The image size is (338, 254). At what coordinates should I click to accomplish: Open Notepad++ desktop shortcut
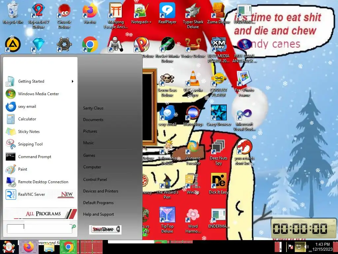click(x=141, y=13)
